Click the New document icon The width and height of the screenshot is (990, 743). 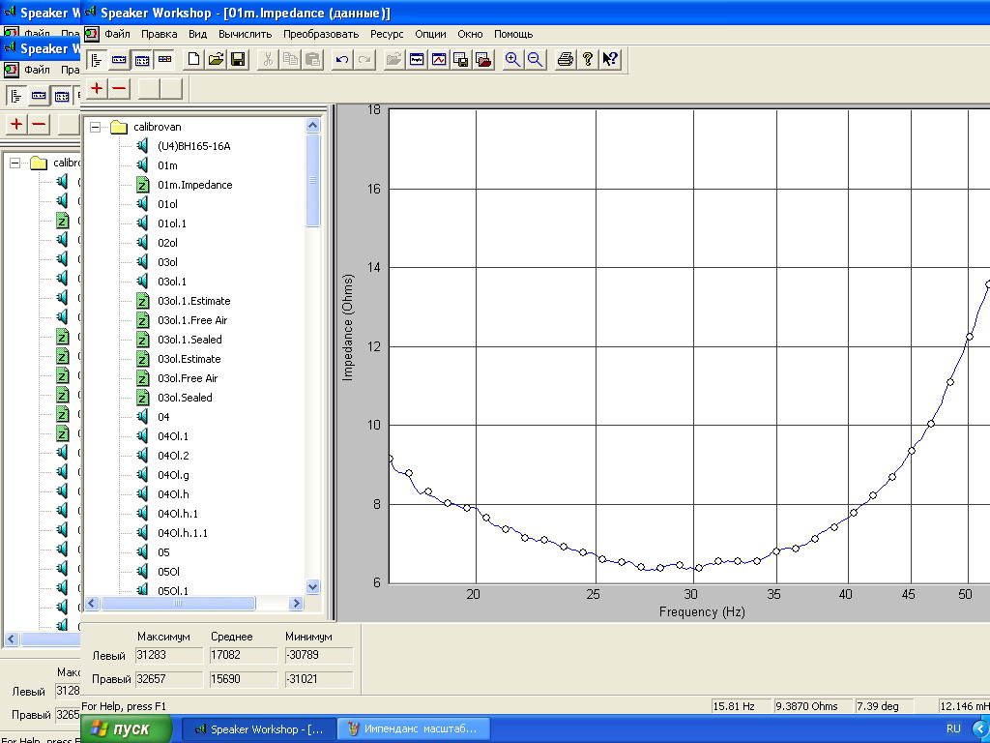click(194, 60)
